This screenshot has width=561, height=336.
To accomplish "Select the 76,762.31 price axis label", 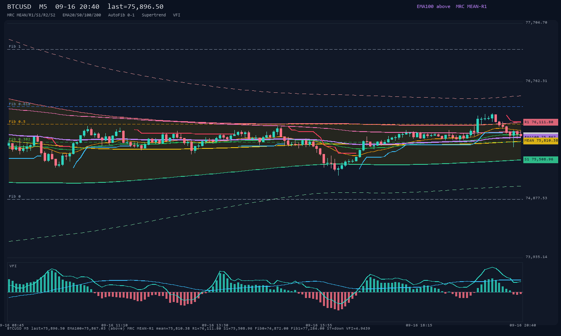I will pyautogui.click(x=536, y=81).
